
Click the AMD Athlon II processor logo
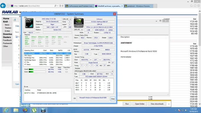click(x=29, y=23)
